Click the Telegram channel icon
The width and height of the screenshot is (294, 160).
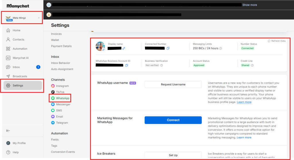click(x=53, y=123)
